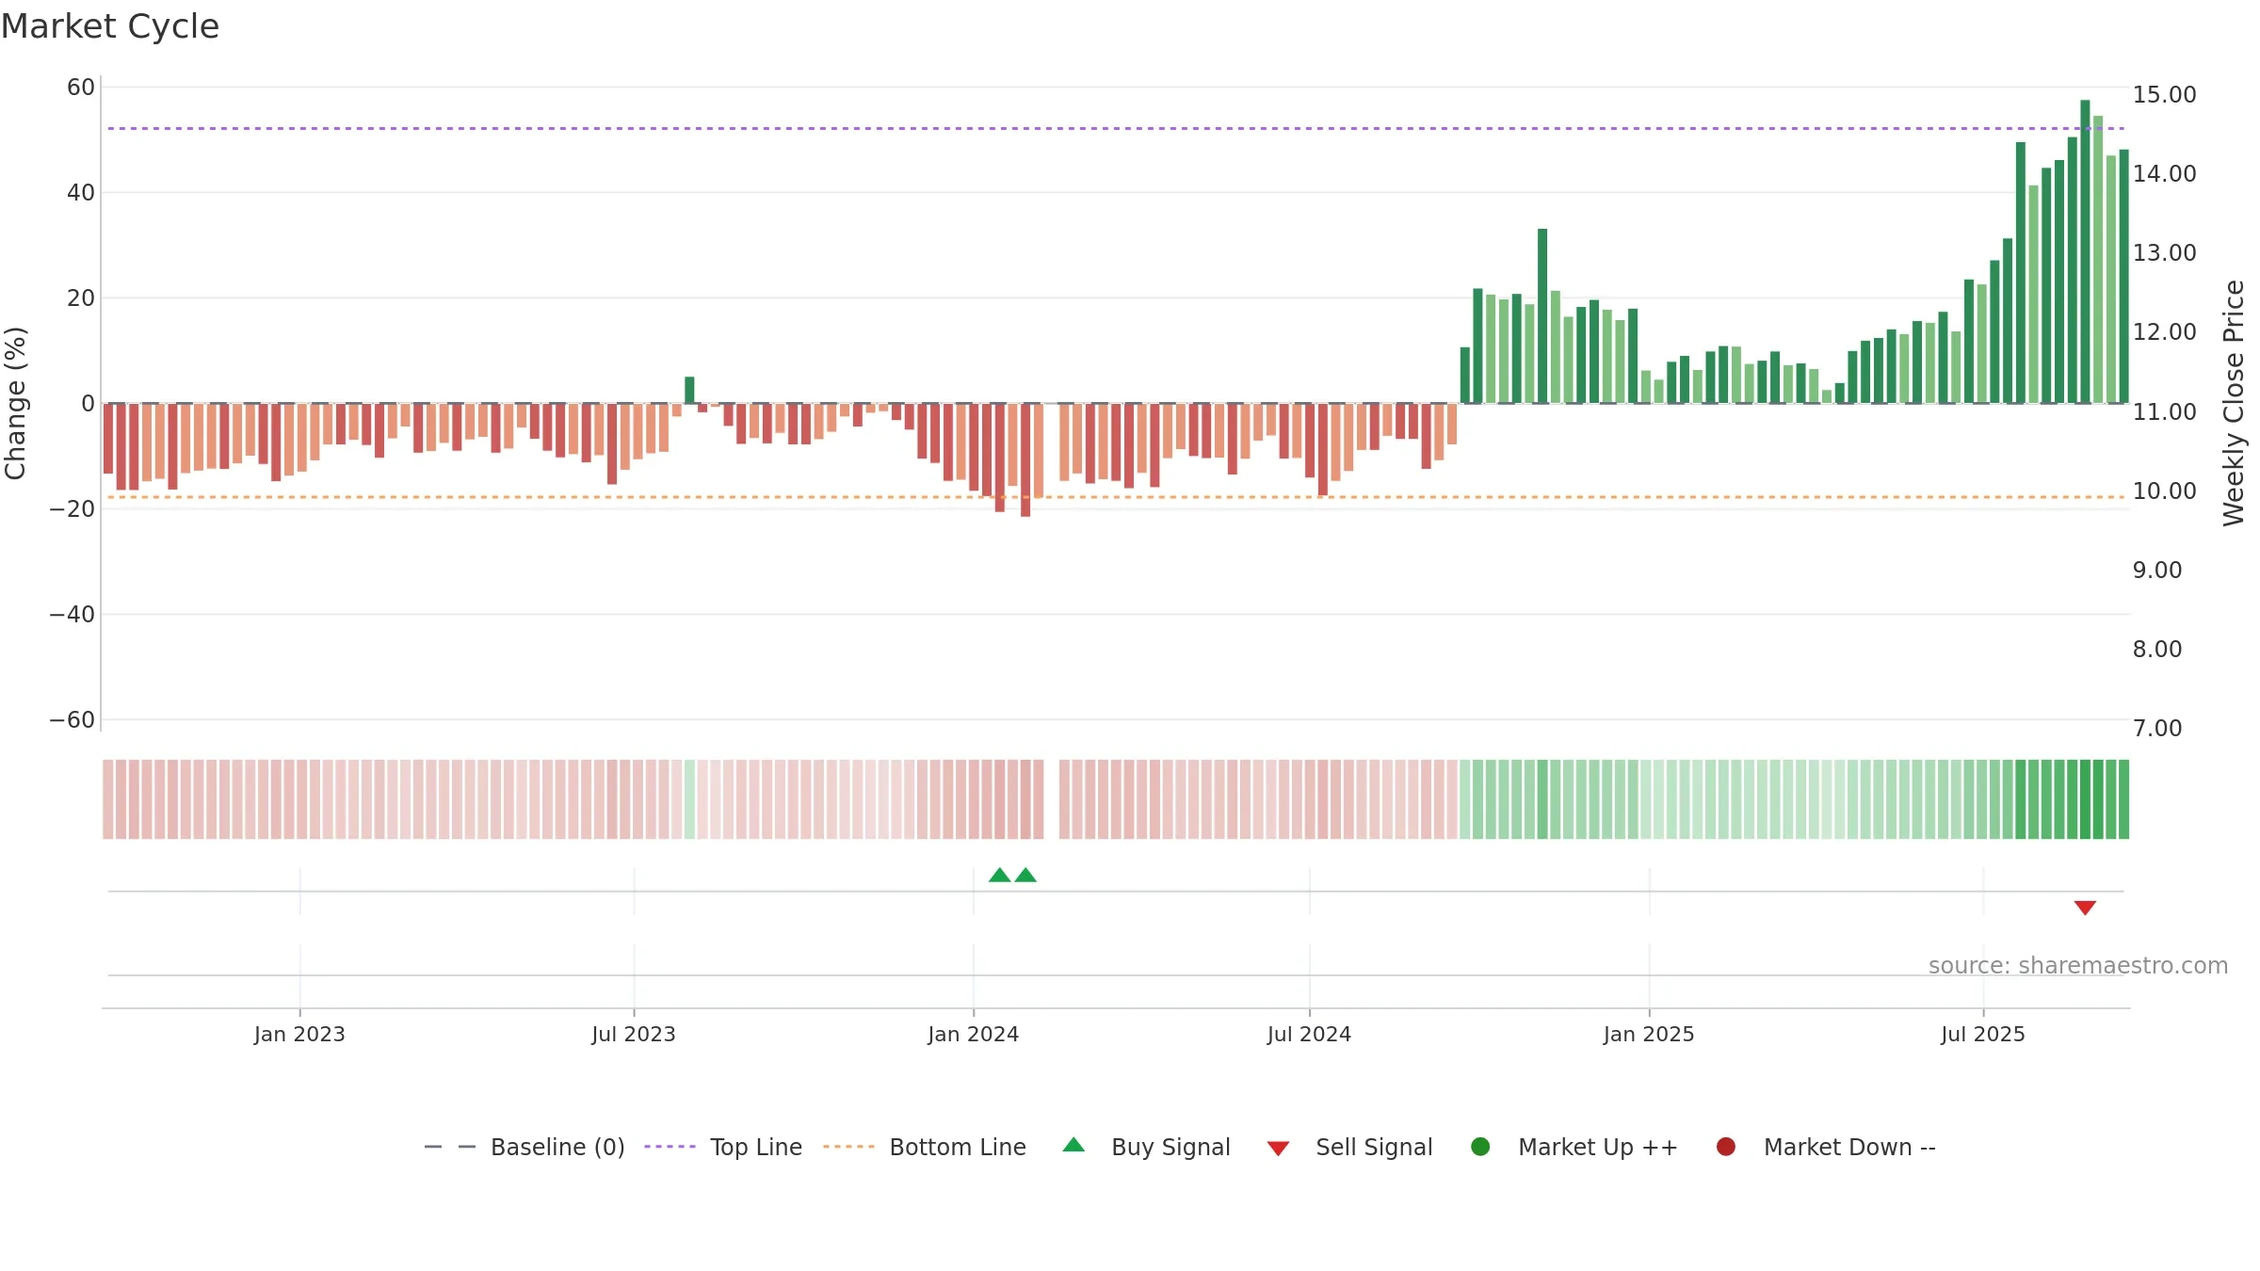Click the orange dotted bottom line on chart
The image size is (2260, 1271).
[x=1116, y=497]
